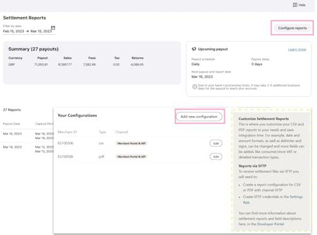Follow the Learn more link

[x=297, y=49]
